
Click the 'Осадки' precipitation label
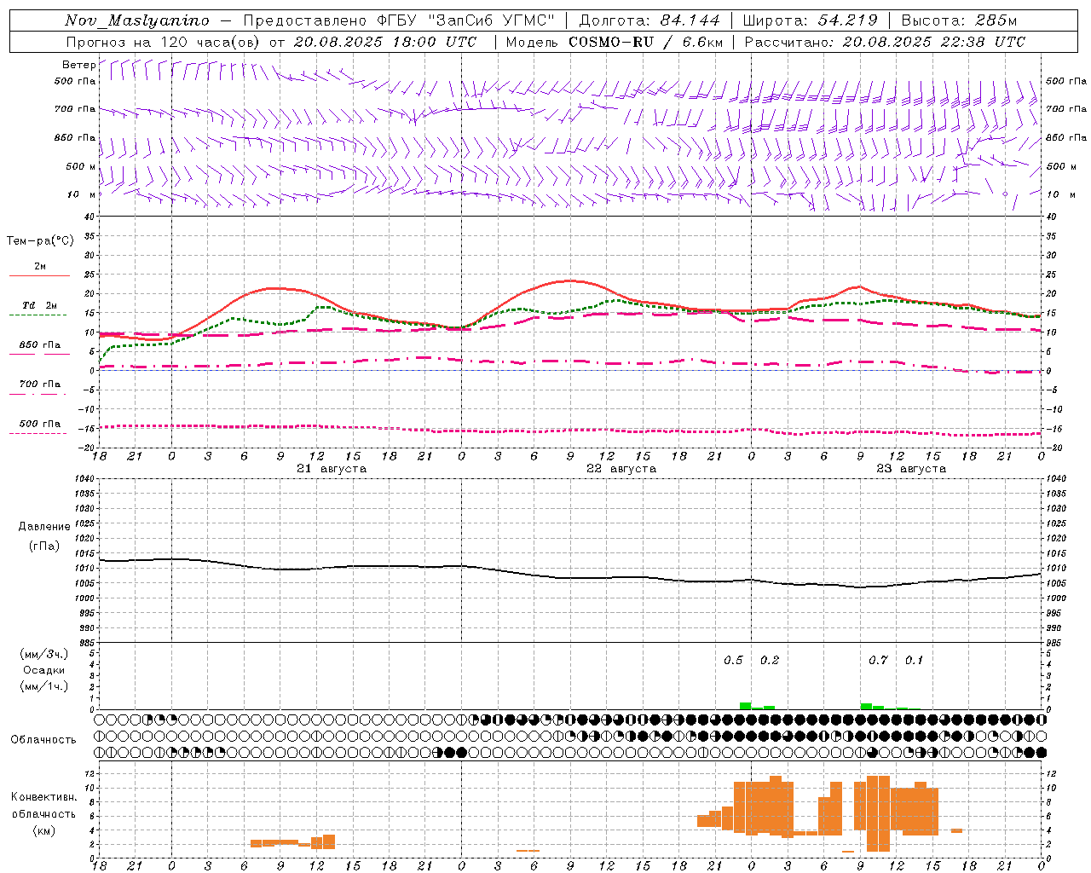pyautogui.click(x=44, y=670)
